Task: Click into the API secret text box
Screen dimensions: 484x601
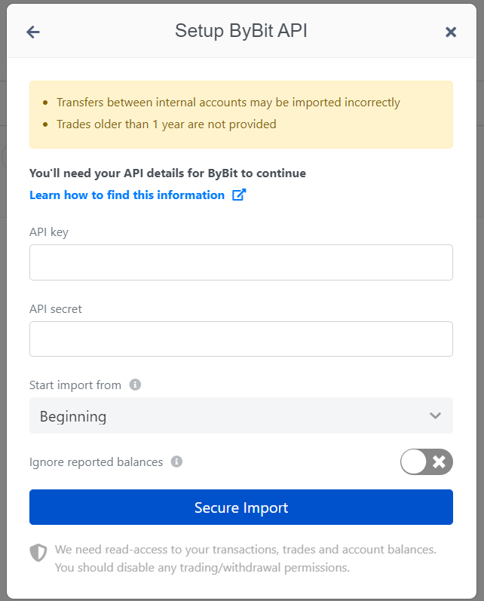Action: 241,339
